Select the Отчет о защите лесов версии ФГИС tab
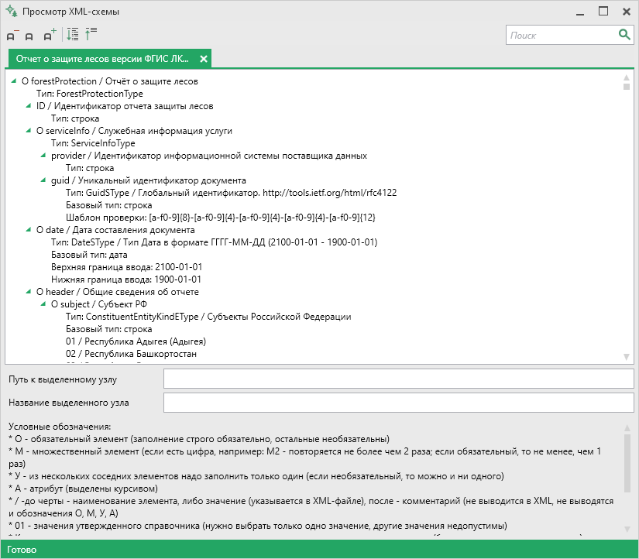Image resolution: width=639 pixels, height=559 pixels. point(102,59)
